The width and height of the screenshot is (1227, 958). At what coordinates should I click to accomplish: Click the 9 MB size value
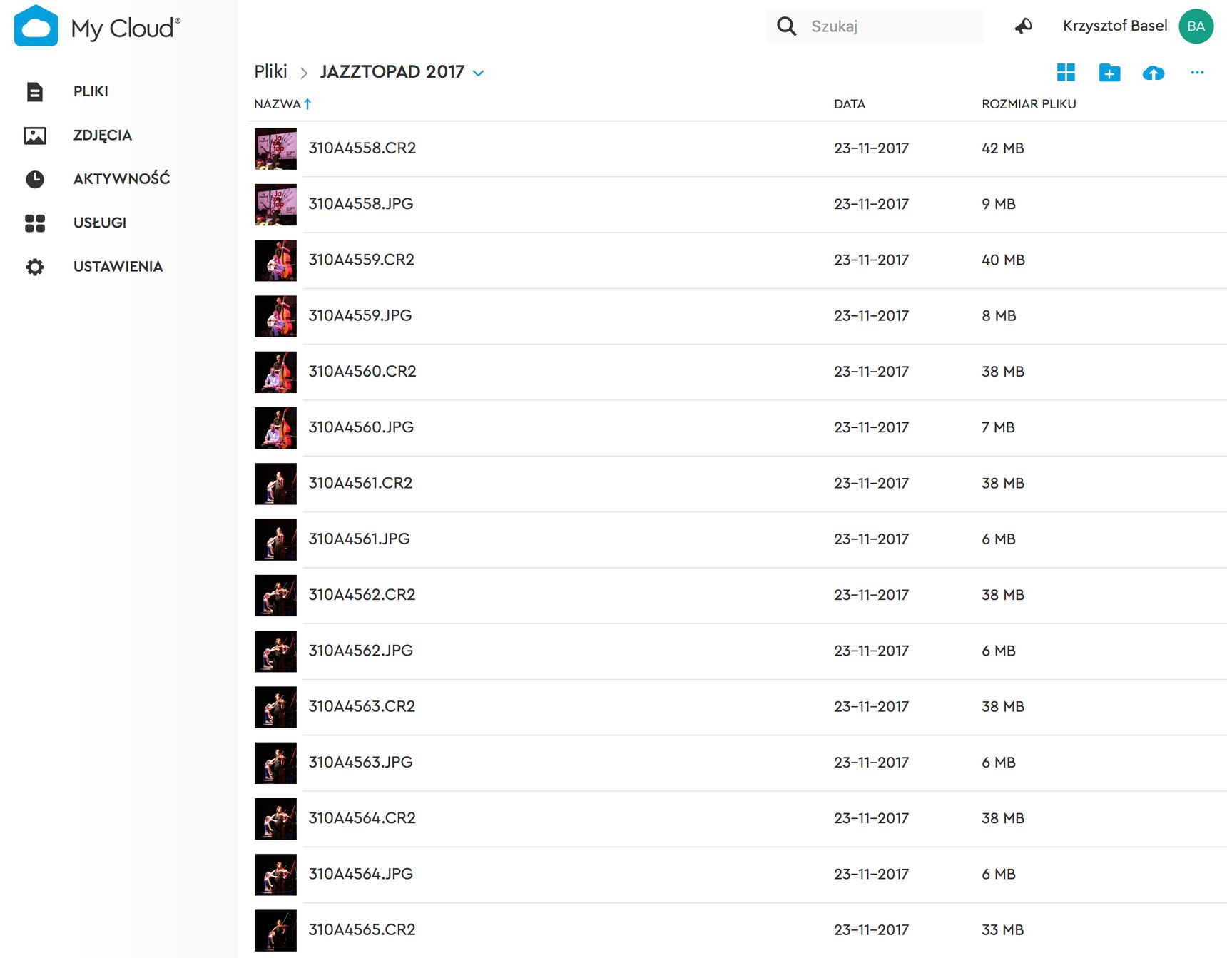(999, 204)
